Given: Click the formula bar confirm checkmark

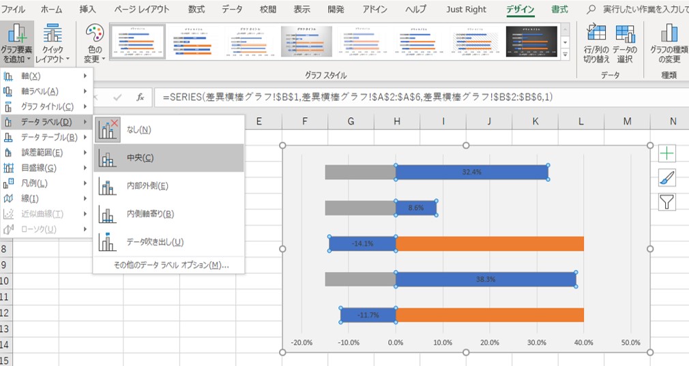Looking at the screenshot, I should [117, 97].
